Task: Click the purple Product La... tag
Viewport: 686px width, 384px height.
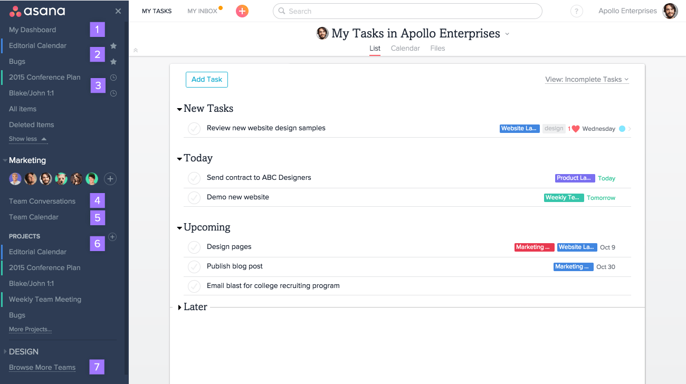Action: (x=575, y=178)
